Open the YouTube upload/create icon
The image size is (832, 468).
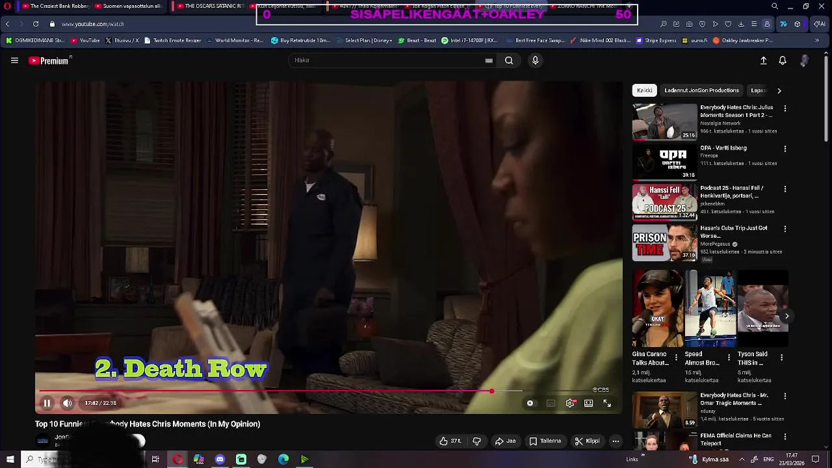pyautogui.click(x=764, y=60)
